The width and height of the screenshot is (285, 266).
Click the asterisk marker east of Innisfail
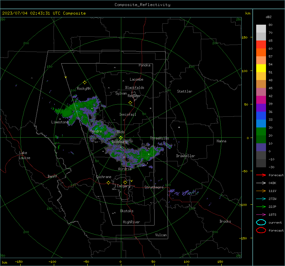coord(150,108)
